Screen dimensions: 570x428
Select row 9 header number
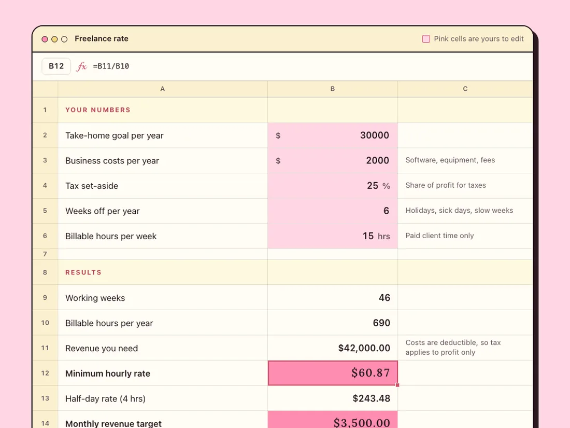click(x=45, y=298)
